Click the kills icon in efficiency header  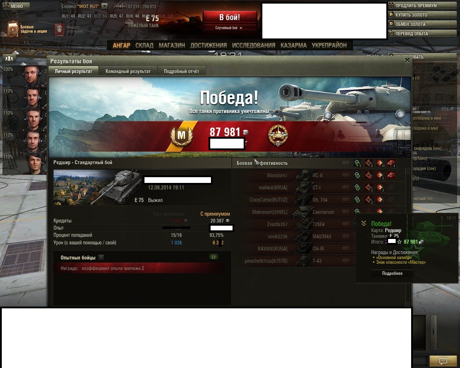pyautogui.click(x=391, y=164)
